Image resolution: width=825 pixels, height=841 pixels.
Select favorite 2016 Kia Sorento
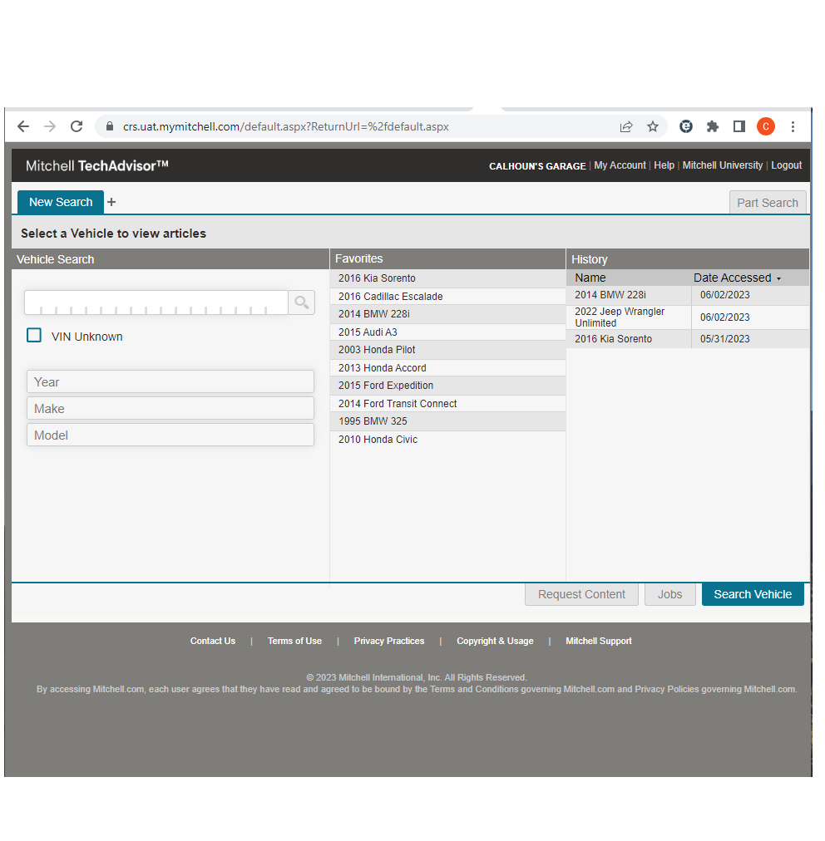(x=447, y=278)
